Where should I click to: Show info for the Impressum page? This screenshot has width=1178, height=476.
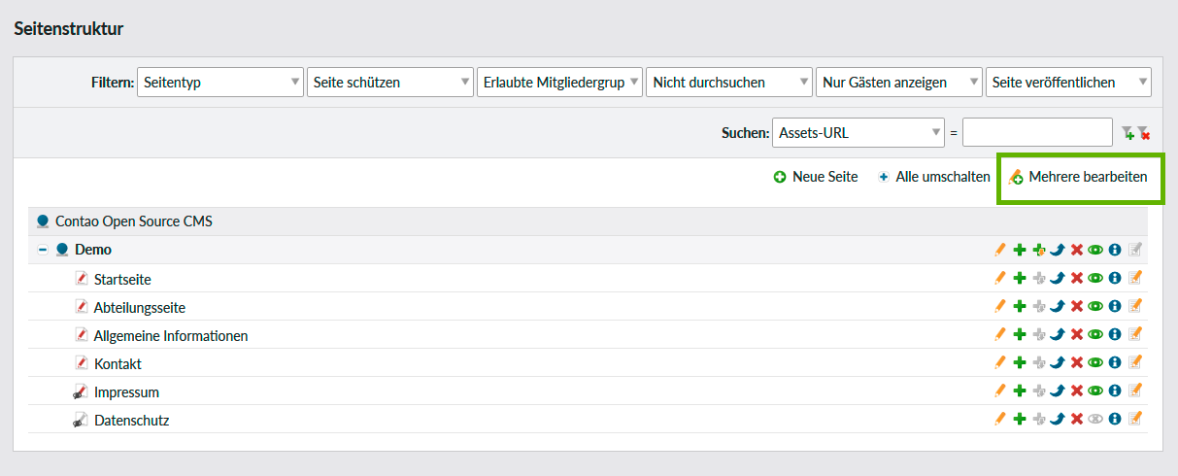pos(1115,391)
